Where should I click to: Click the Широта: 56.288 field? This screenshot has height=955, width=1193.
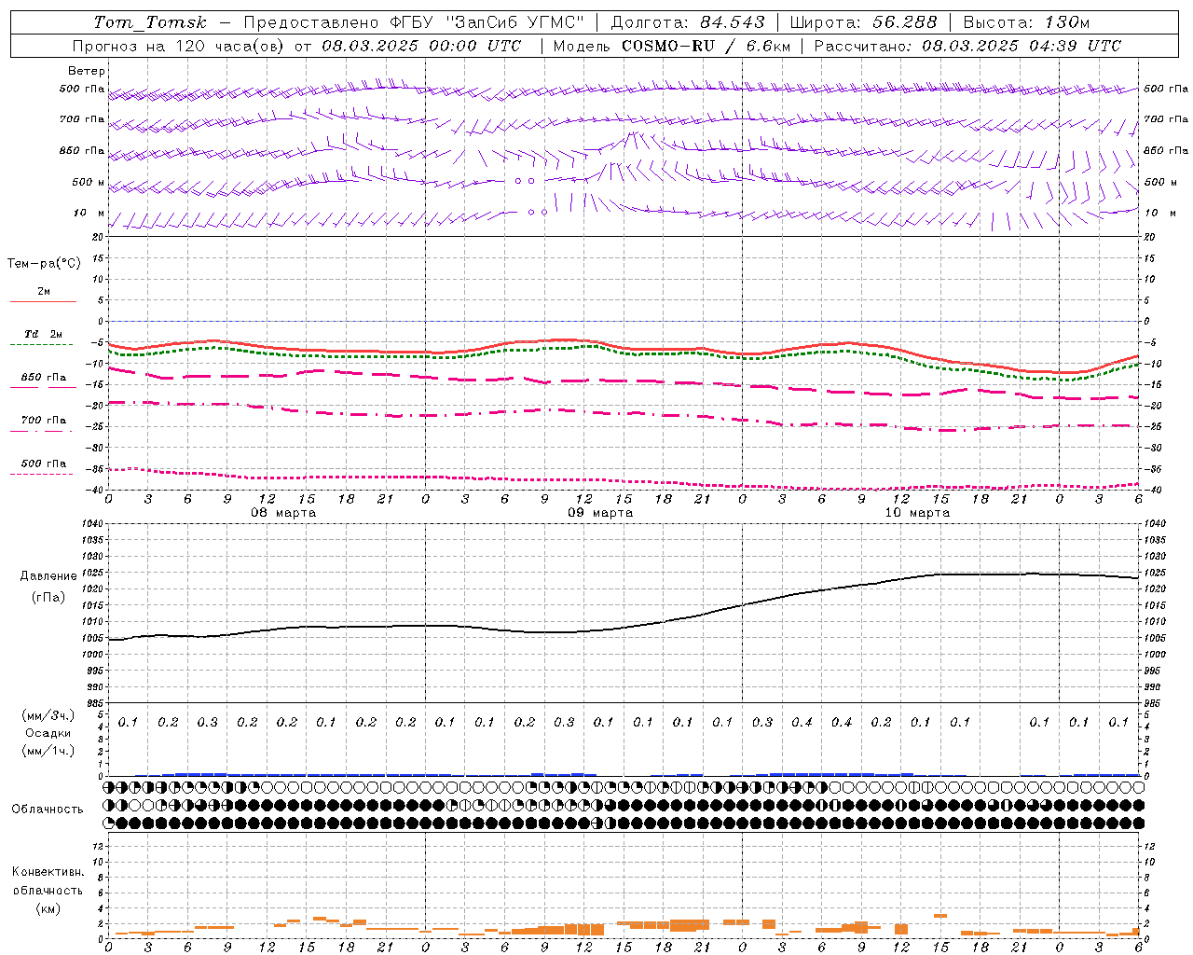pos(863,22)
